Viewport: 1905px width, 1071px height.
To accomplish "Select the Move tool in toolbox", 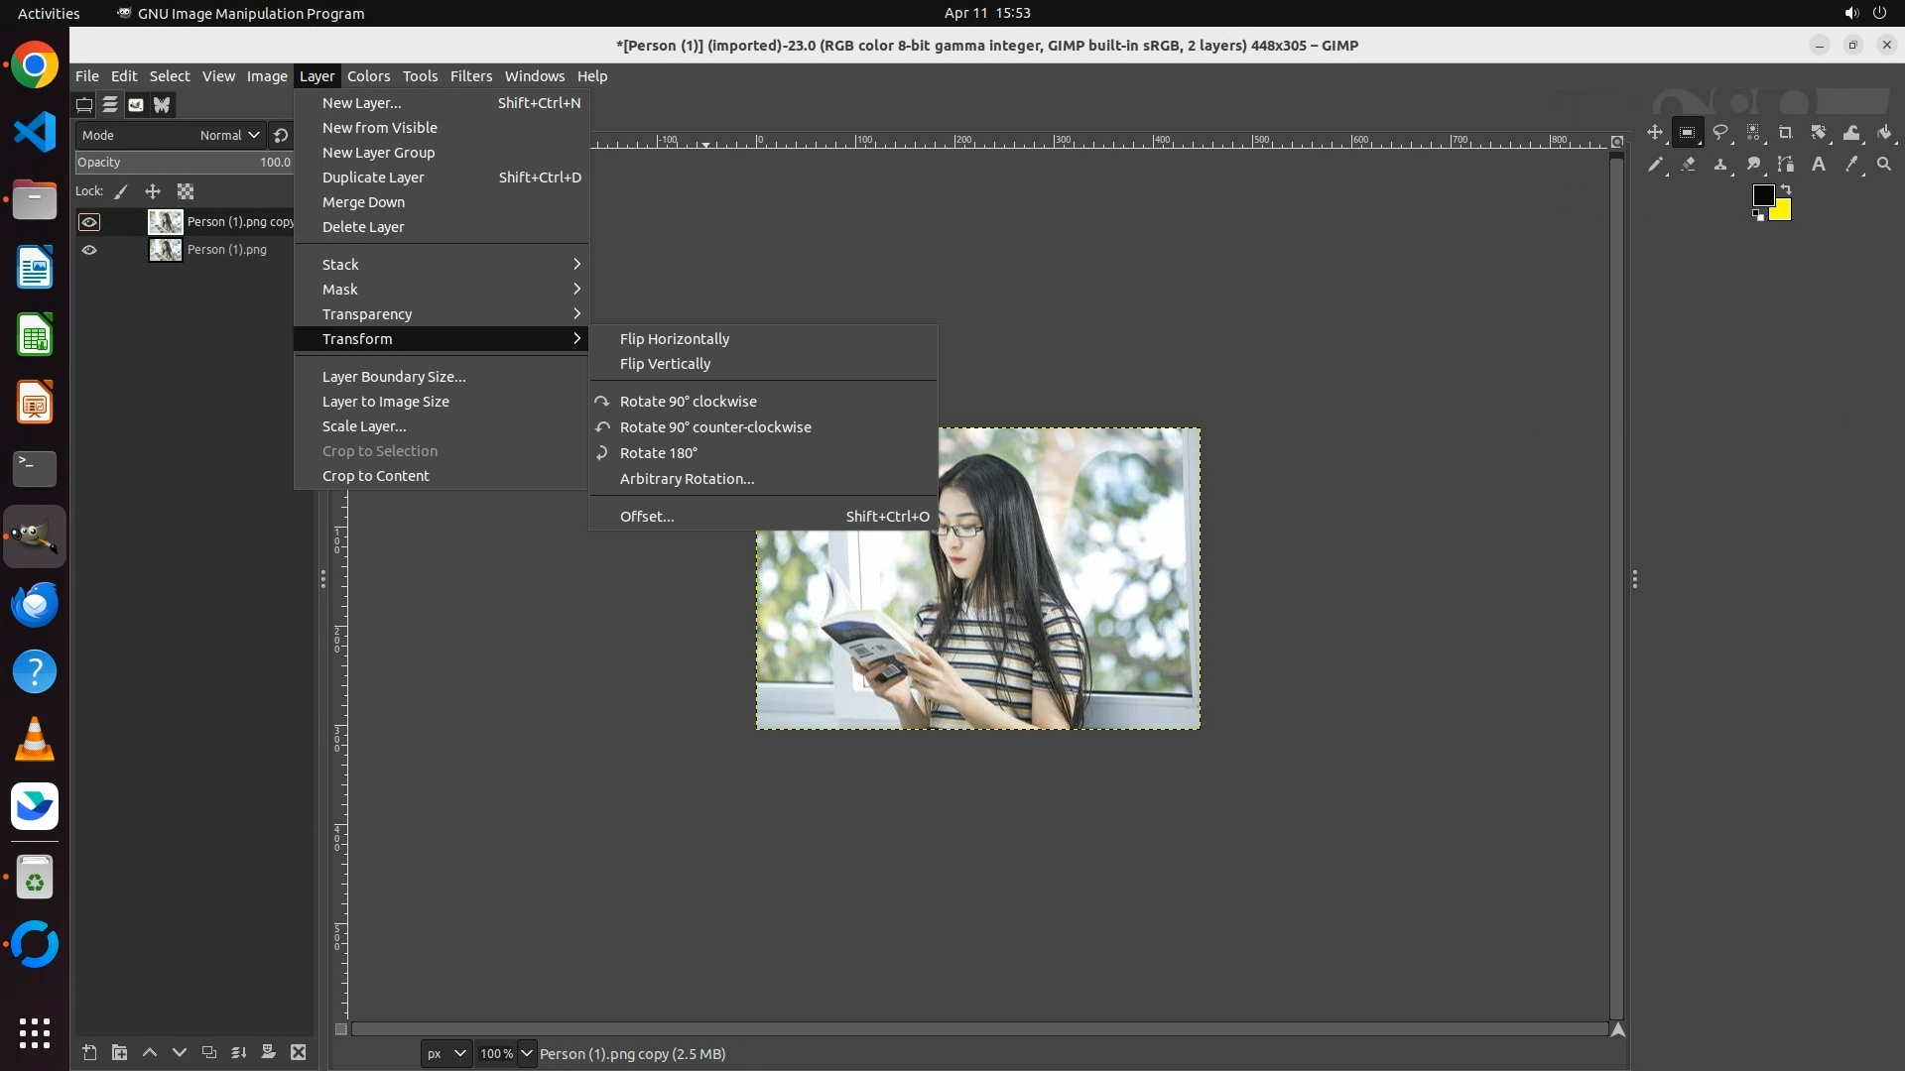I will pos(1654,132).
